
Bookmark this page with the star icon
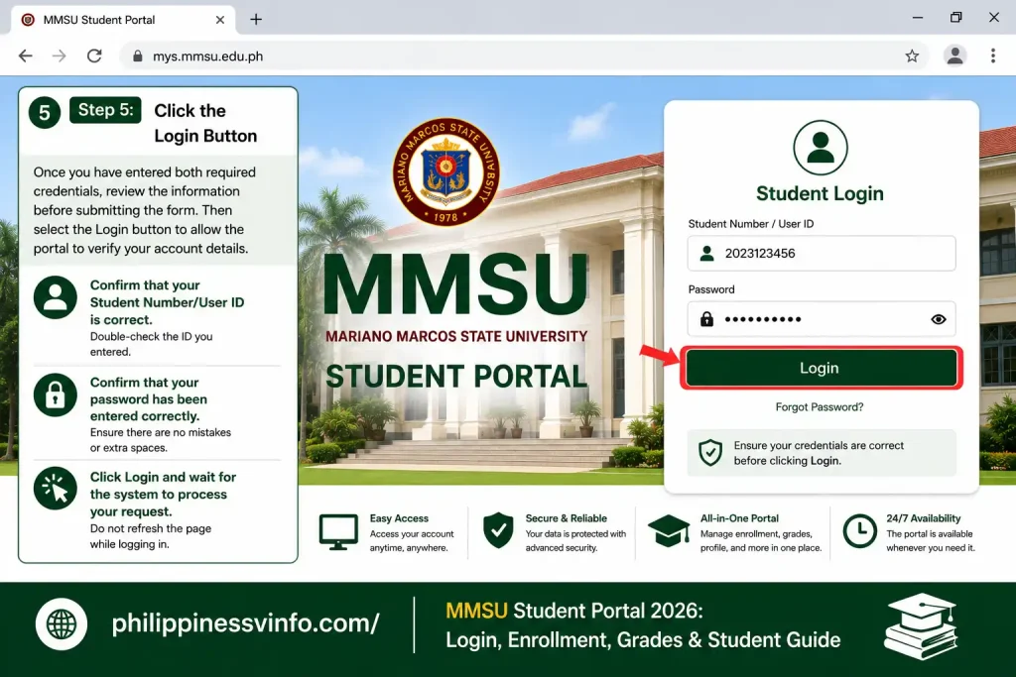point(912,56)
